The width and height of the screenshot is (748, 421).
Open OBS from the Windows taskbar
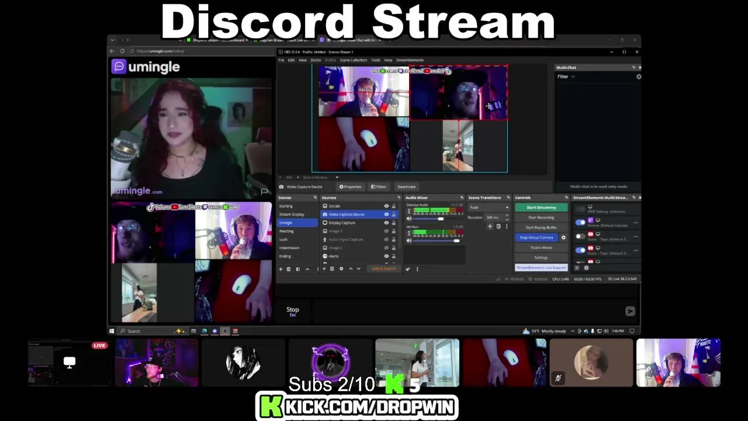click(225, 331)
